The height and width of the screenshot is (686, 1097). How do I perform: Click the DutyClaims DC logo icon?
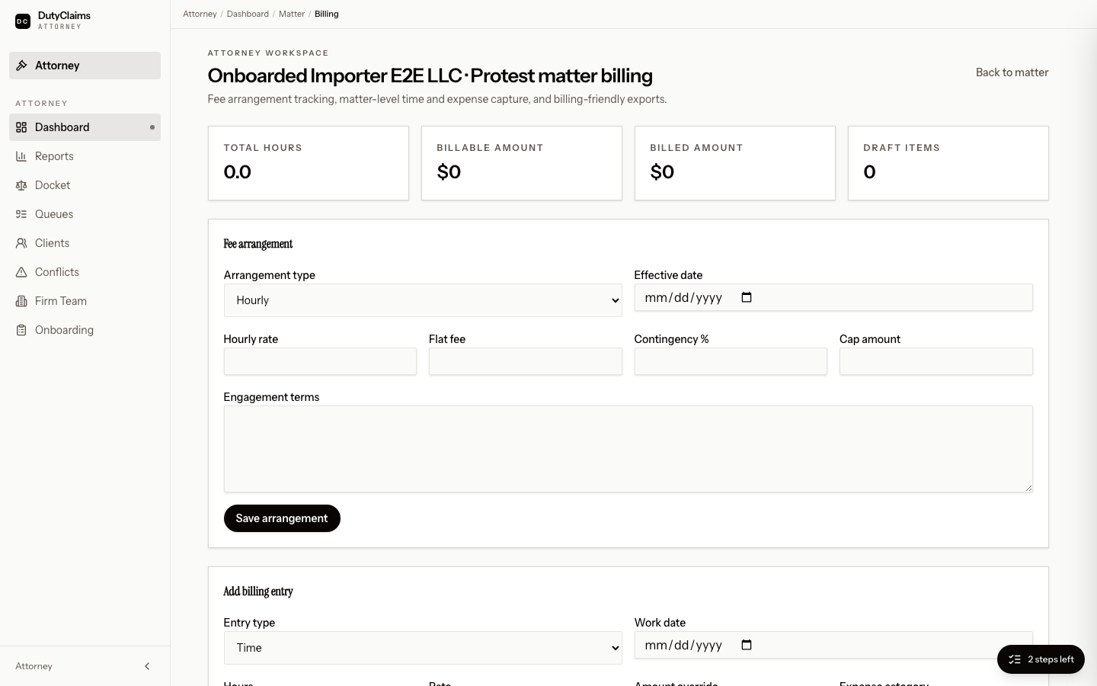click(23, 21)
